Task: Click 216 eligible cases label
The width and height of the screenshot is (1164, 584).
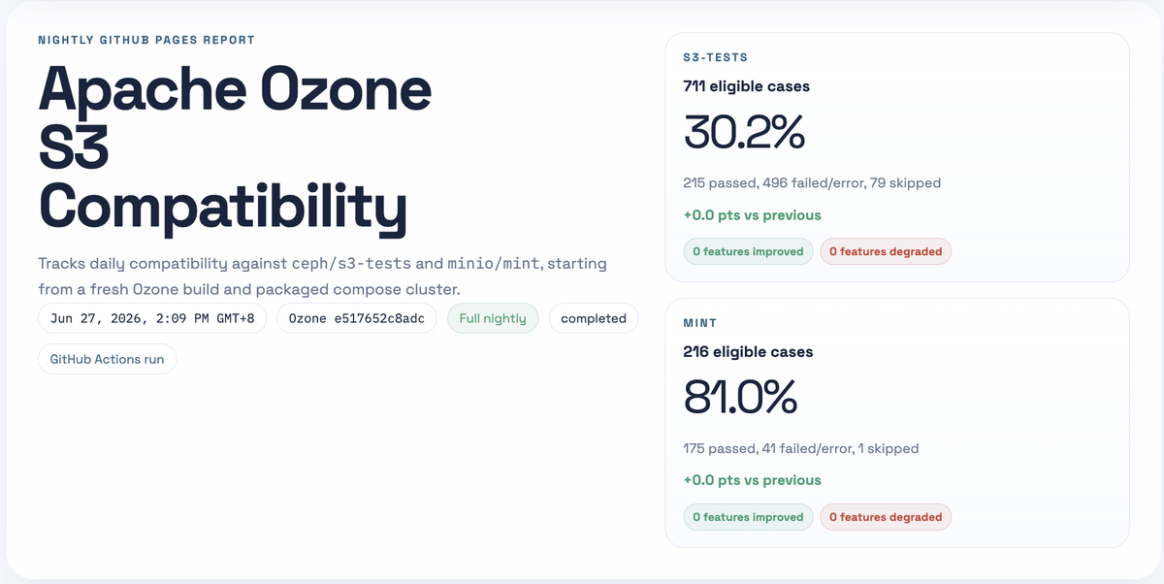Action: tap(748, 351)
